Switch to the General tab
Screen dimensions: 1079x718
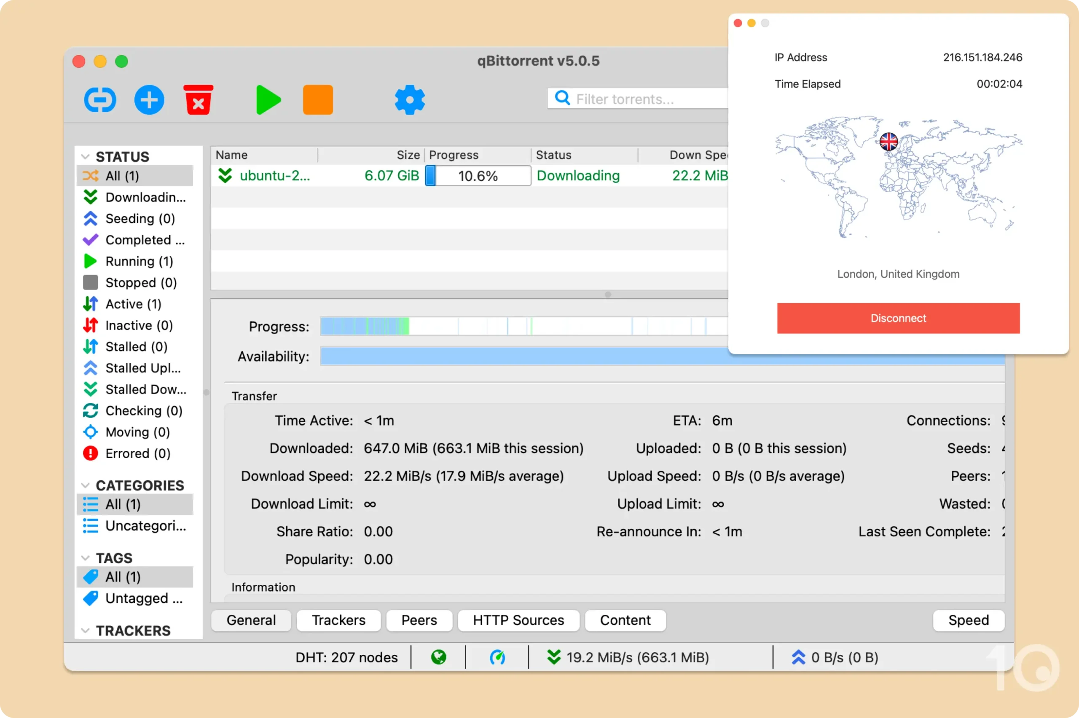(x=251, y=621)
